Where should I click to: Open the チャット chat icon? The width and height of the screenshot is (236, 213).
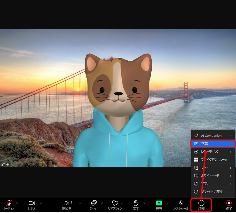[94, 203]
